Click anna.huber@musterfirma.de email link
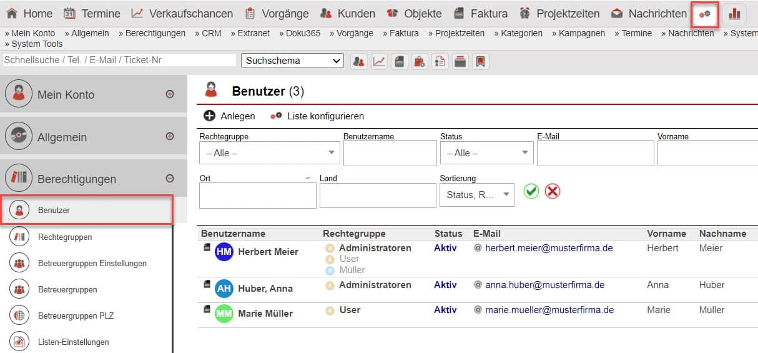Screen dimensions: 758x353 coord(544,285)
